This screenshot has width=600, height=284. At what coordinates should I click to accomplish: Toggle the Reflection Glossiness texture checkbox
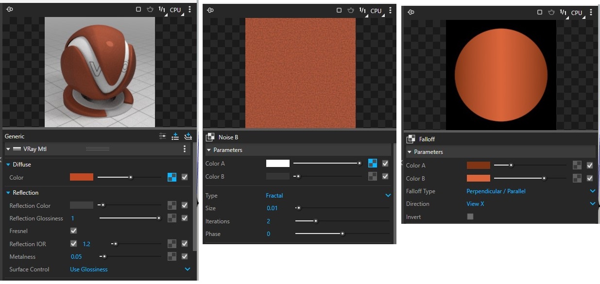(x=185, y=218)
